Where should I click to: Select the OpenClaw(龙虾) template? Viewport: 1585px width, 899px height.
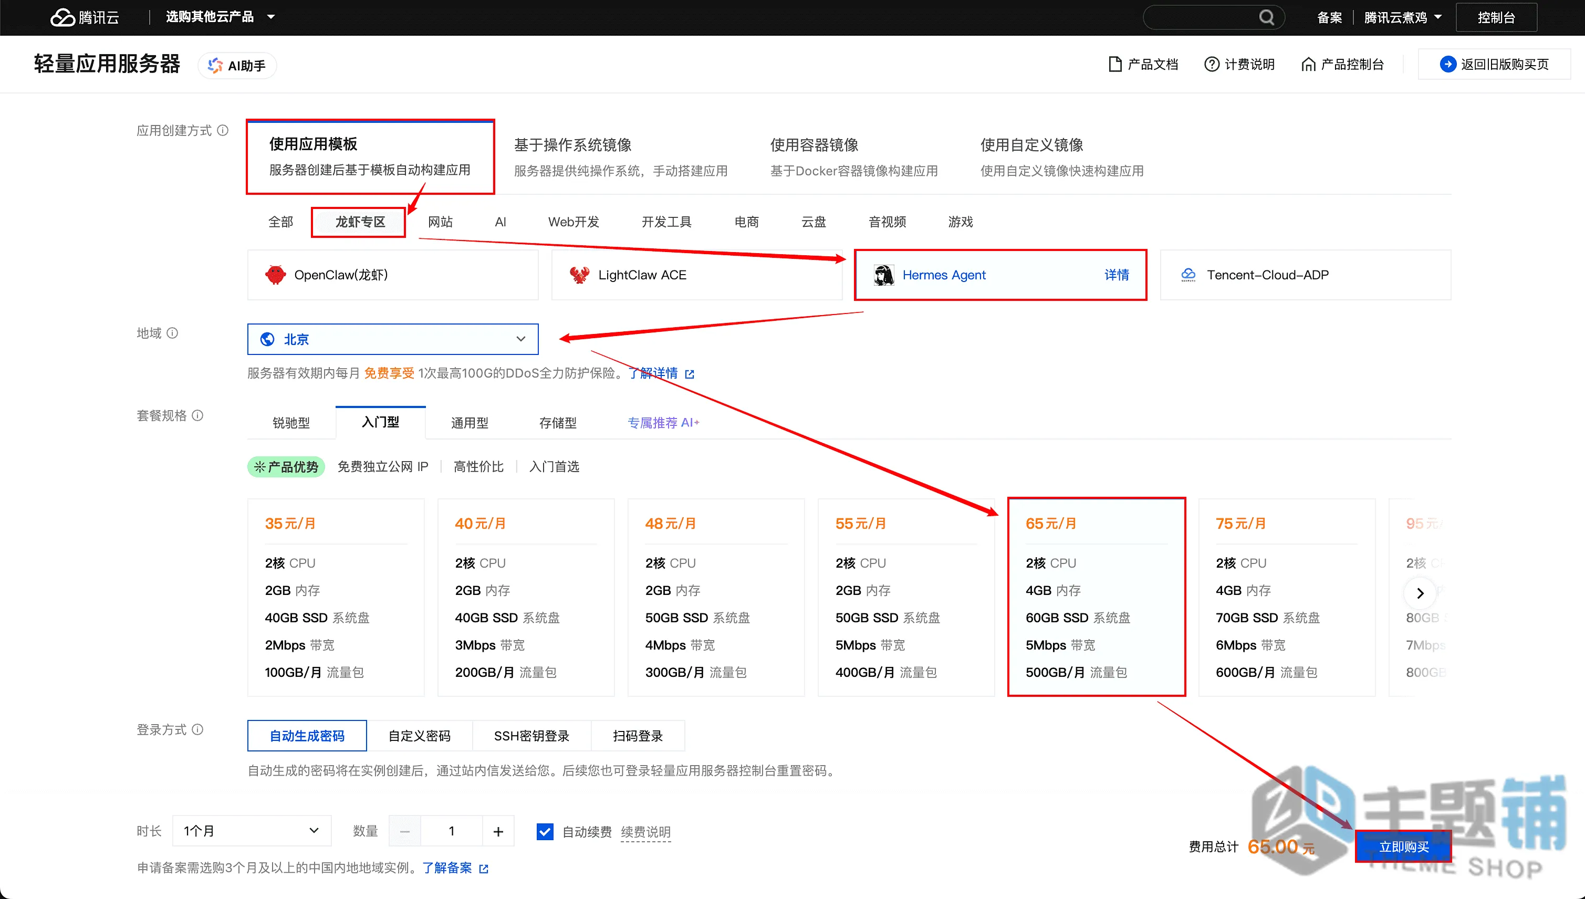coord(393,275)
